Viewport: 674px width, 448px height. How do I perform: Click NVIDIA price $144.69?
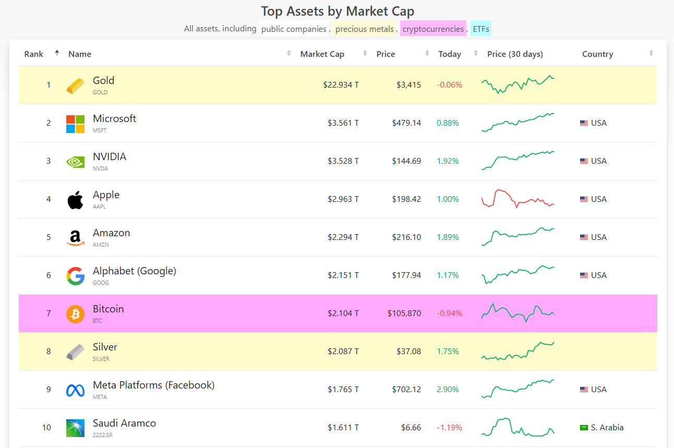pyautogui.click(x=406, y=161)
